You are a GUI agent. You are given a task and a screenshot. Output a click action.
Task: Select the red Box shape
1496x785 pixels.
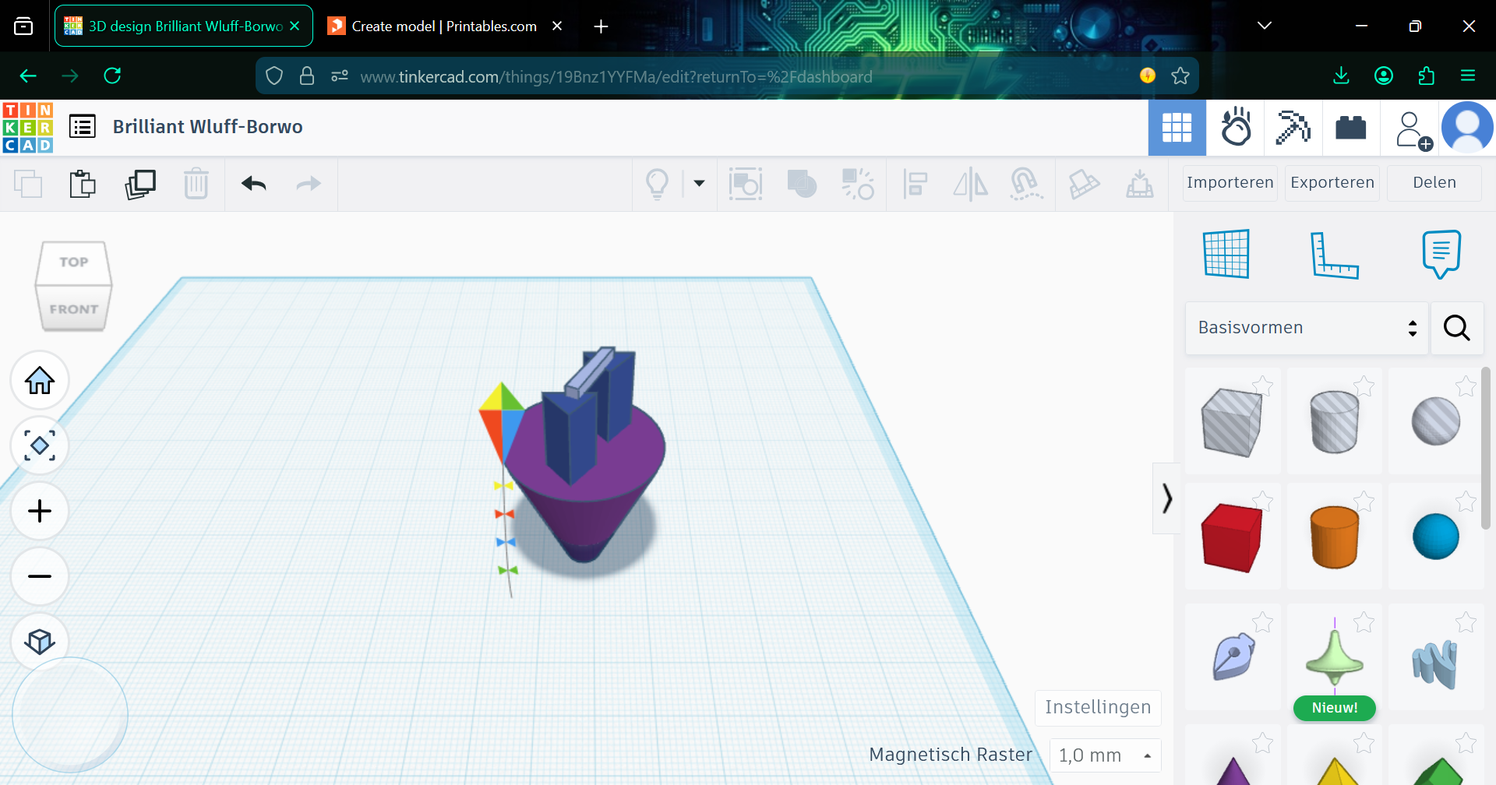[1231, 537]
